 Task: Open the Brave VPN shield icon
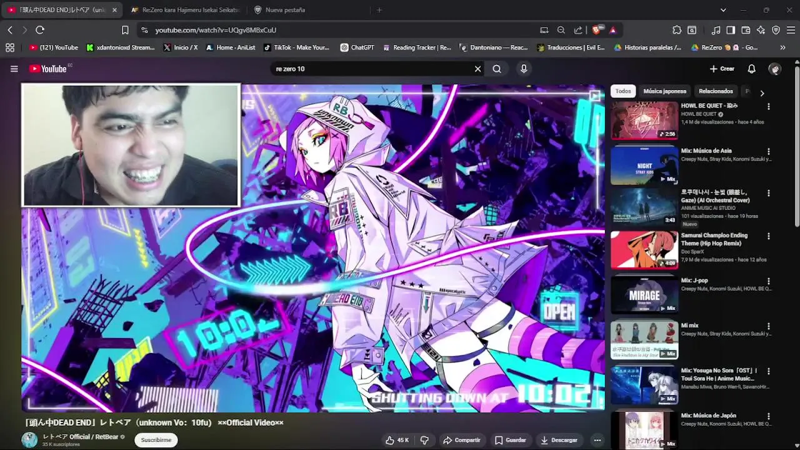tap(776, 30)
